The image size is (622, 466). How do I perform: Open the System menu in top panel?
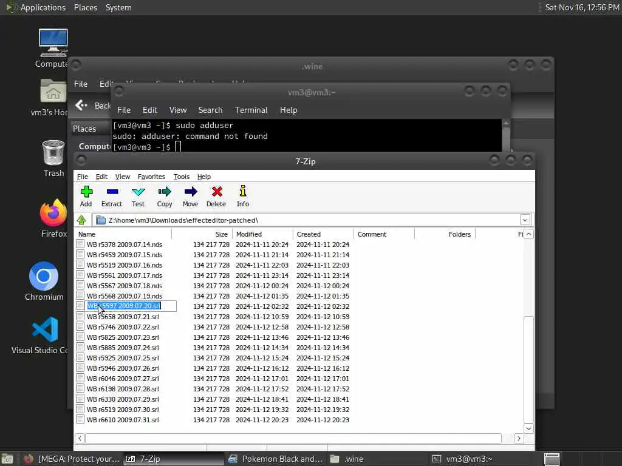pyautogui.click(x=118, y=7)
